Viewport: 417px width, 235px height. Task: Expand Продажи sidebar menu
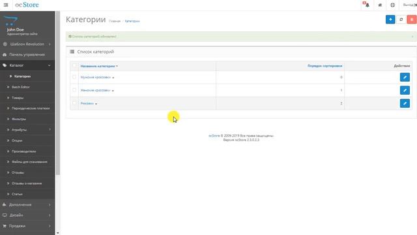[x=27, y=226]
